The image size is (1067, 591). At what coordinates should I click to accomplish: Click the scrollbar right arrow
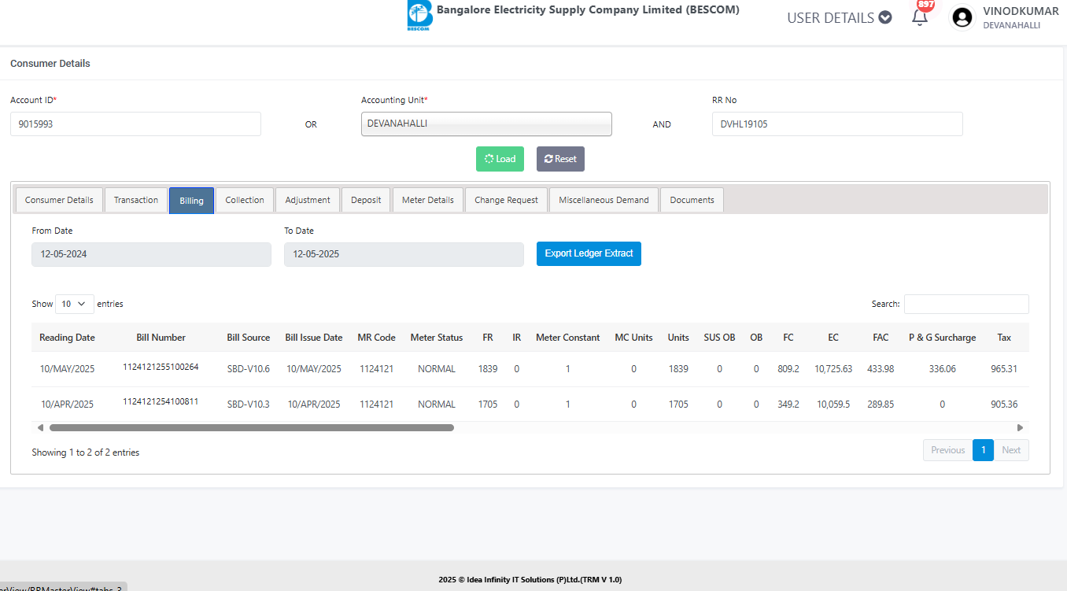click(x=1021, y=428)
